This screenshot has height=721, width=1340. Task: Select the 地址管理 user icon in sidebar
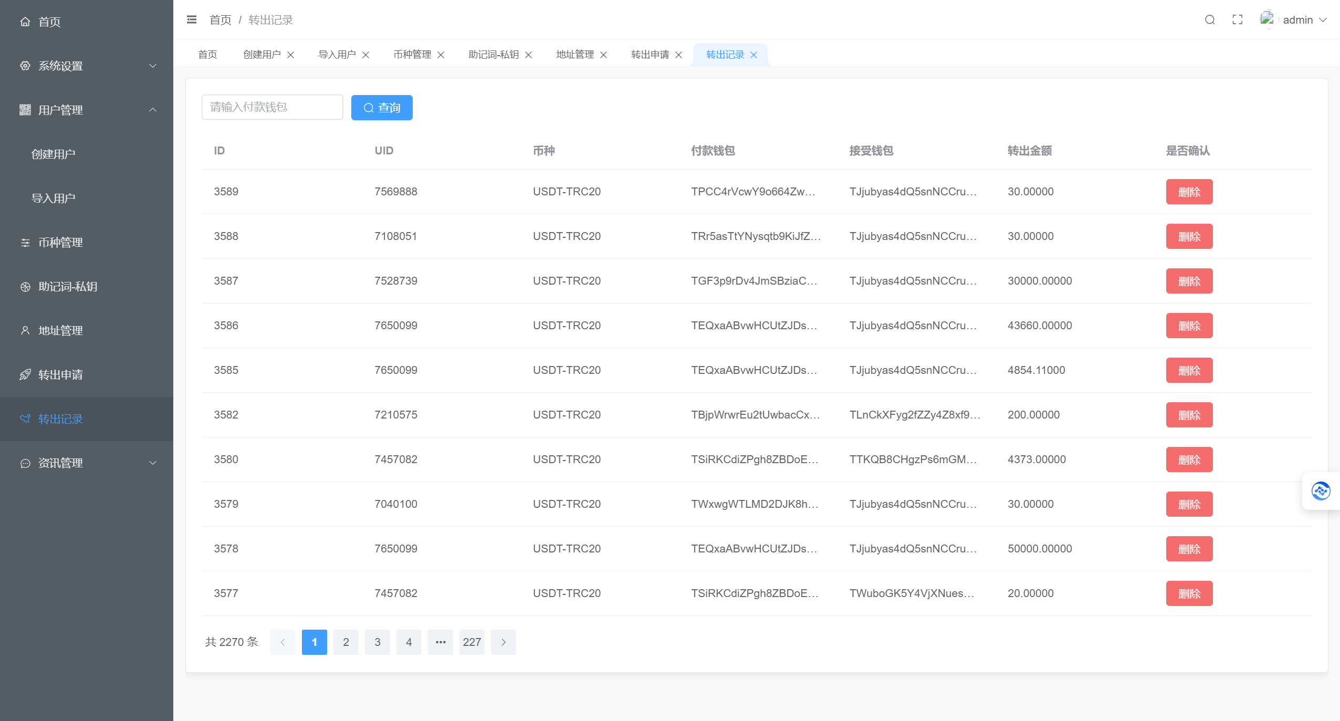25,330
